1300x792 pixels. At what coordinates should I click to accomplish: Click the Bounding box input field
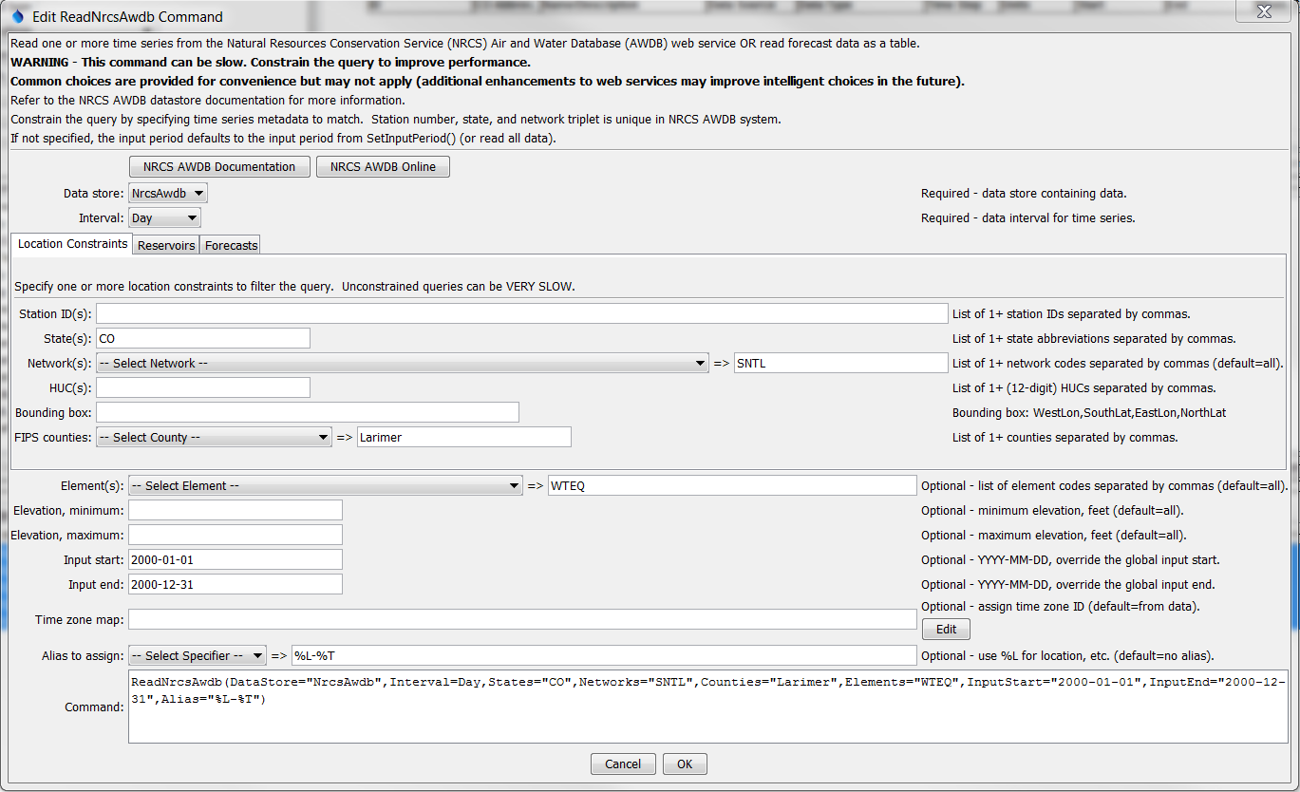tap(308, 412)
